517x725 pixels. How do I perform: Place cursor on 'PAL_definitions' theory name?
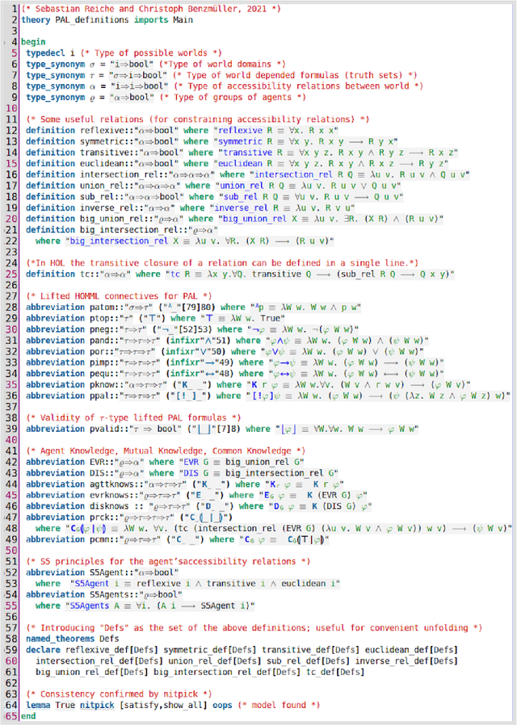95,19
